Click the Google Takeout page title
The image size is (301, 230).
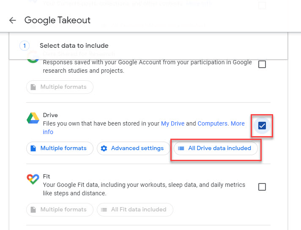tap(57, 20)
